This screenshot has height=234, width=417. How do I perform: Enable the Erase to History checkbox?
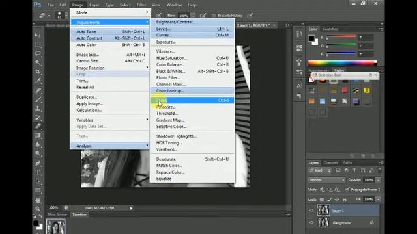[213, 16]
